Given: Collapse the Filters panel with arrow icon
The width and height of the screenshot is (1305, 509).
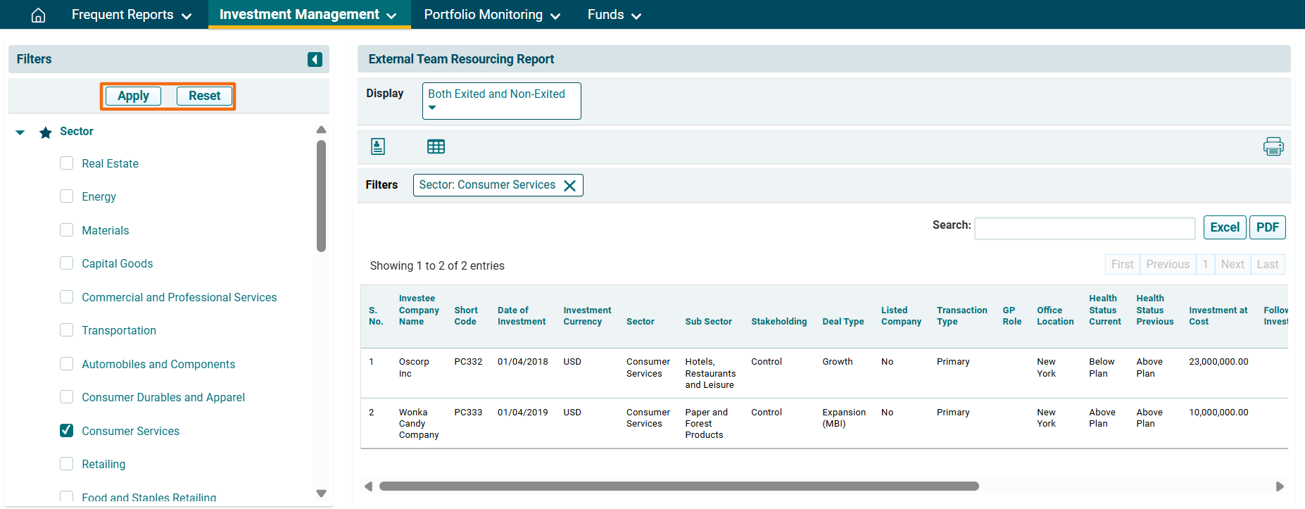Looking at the screenshot, I should click(x=315, y=59).
